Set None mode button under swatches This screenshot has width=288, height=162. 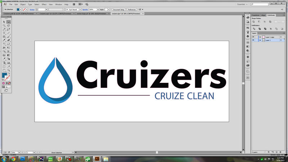point(9,83)
